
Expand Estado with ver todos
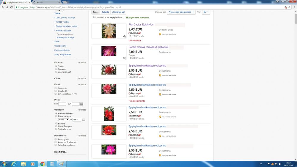click(82, 84)
